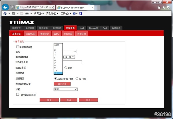
Task: Click the printer icon in command bar
Action: tap(27, 14)
